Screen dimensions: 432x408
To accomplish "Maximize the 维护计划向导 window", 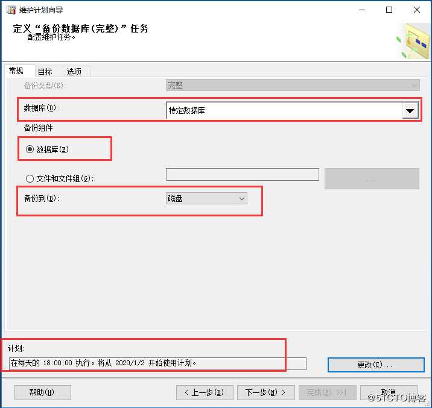I will coord(389,10).
